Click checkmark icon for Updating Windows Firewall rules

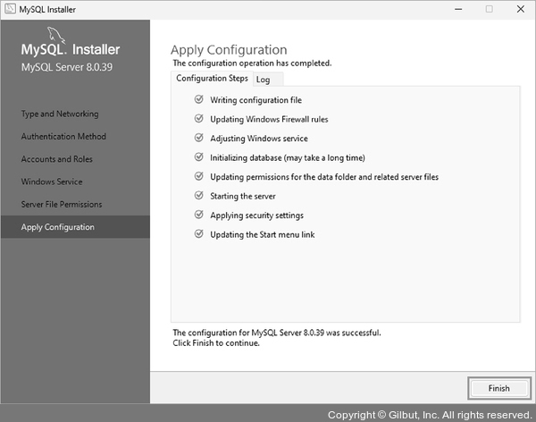(198, 119)
